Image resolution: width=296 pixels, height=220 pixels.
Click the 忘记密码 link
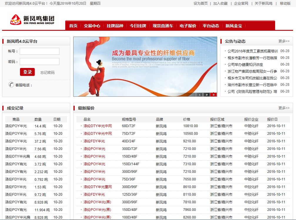[x=47, y=72]
